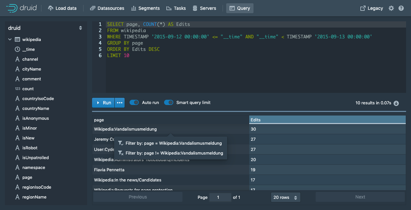Select the __time column in tree
This screenshot has height=210, width=411.
click(x=29, y=50)
